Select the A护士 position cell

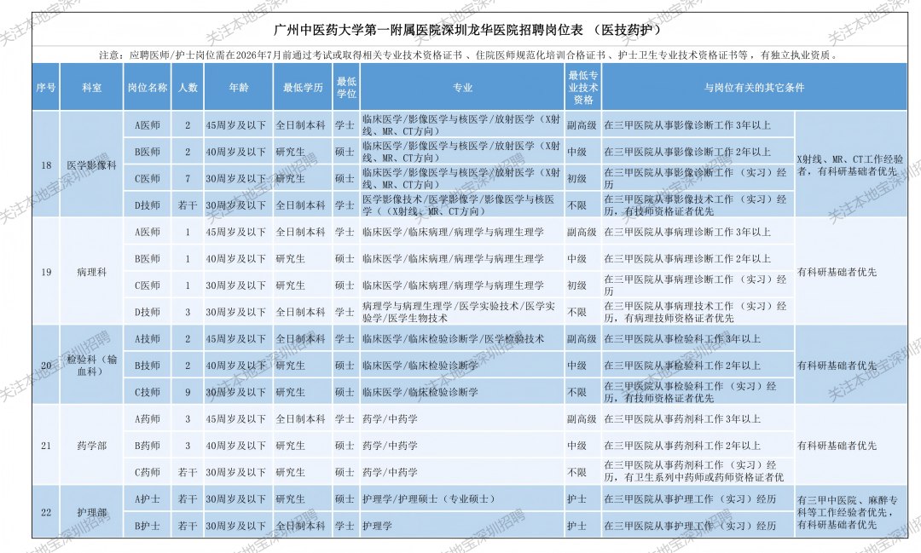point(148,499)
